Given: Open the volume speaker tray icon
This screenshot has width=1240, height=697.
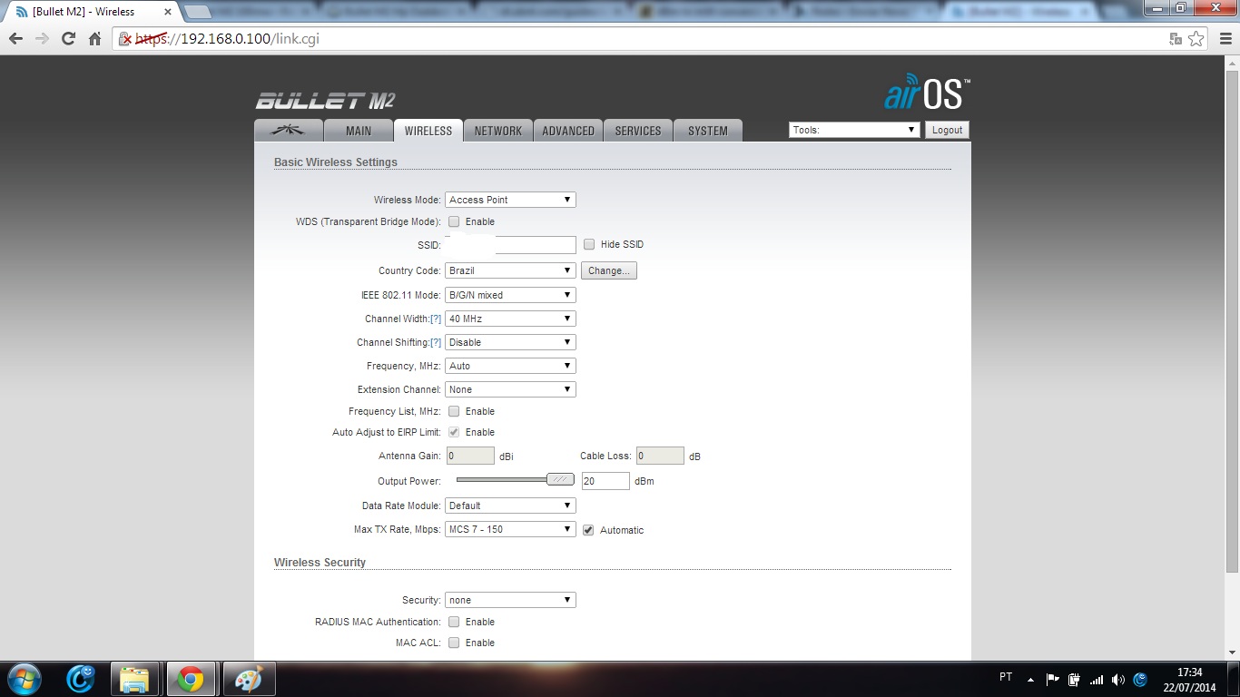Looking at the screenshot, I should tap(1118, 679).
